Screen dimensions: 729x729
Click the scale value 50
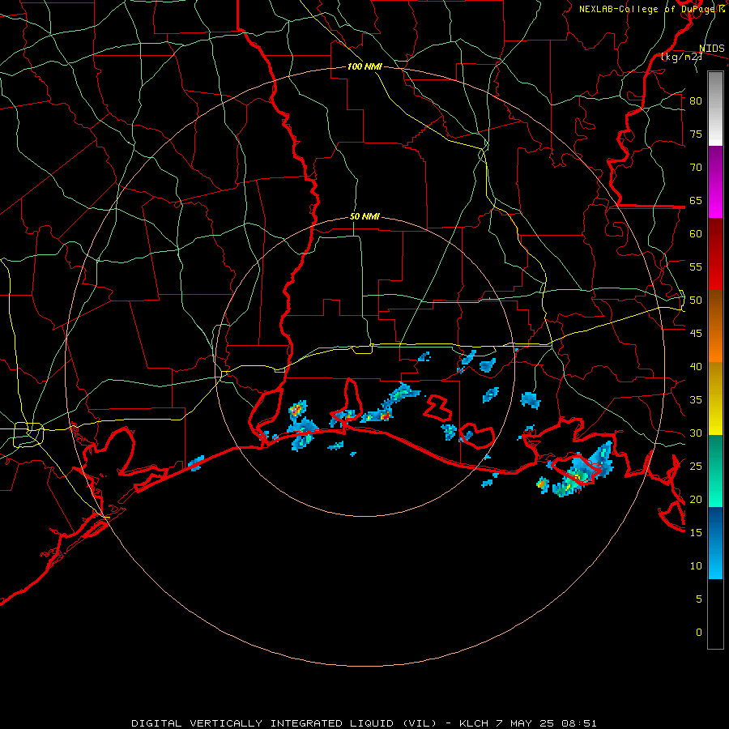(x=696, y=301)
